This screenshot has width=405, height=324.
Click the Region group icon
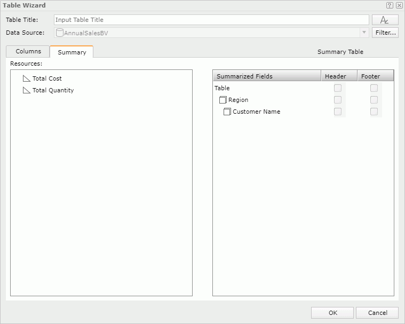(x=223, y=100)
